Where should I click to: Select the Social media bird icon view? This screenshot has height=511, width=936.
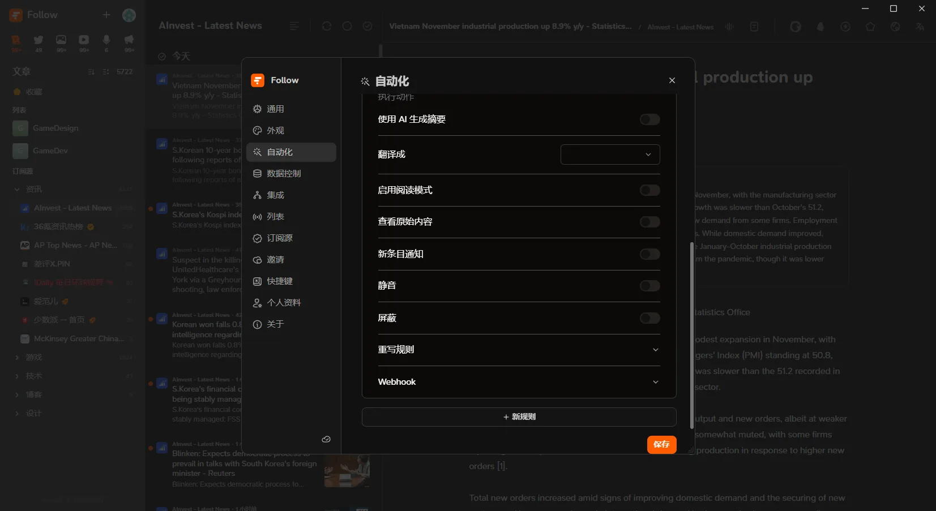(x=39, y=40)
